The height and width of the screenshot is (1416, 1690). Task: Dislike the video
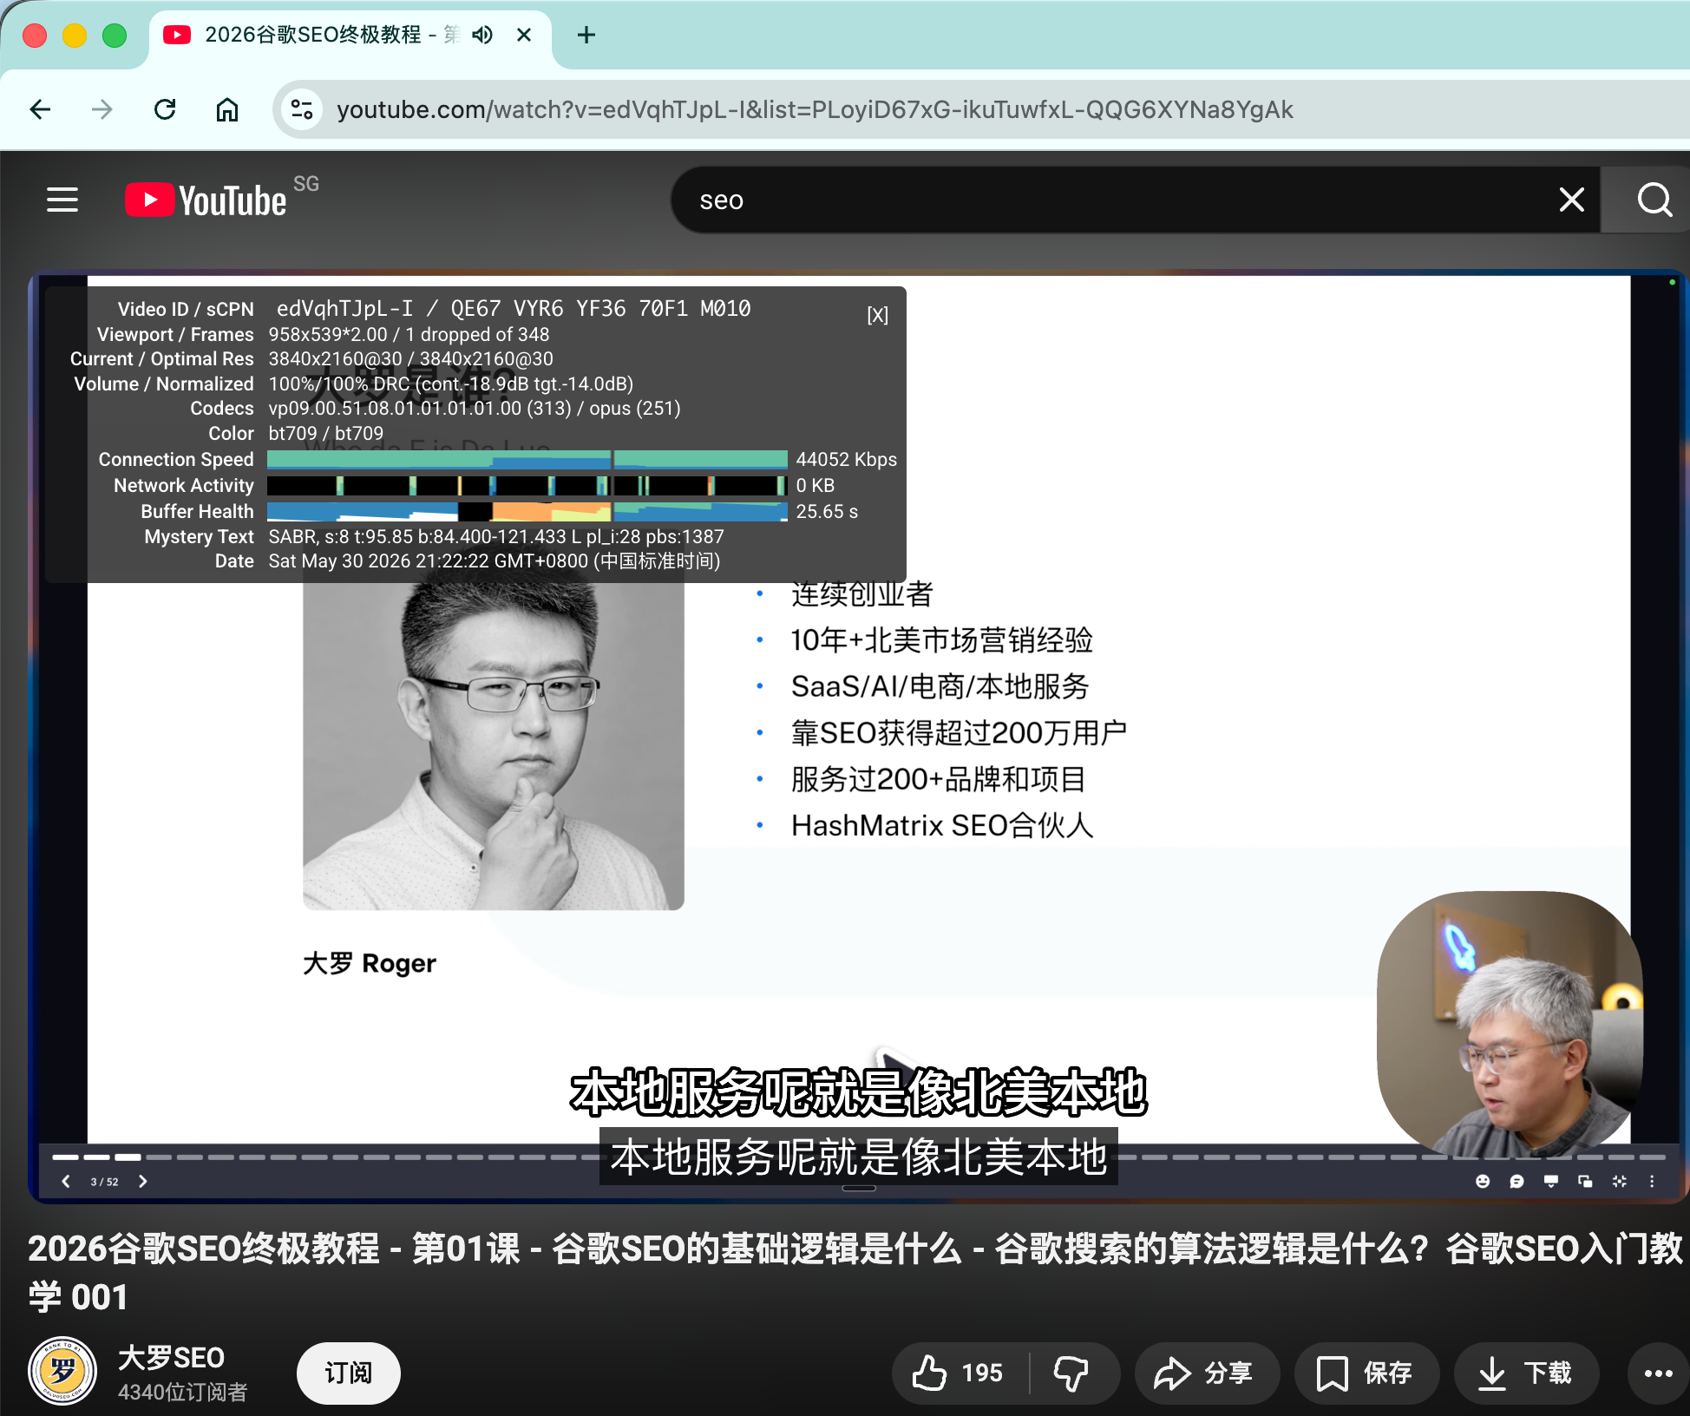1072,1373
